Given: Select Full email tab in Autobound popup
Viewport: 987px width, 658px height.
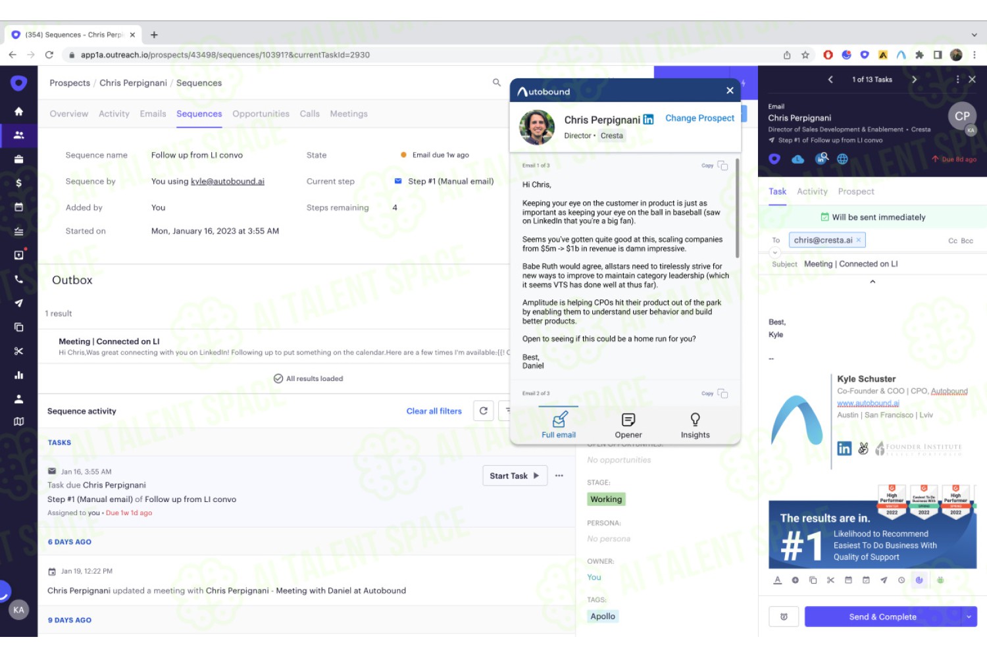Looking at the screenshot, I should click(559, 426).
